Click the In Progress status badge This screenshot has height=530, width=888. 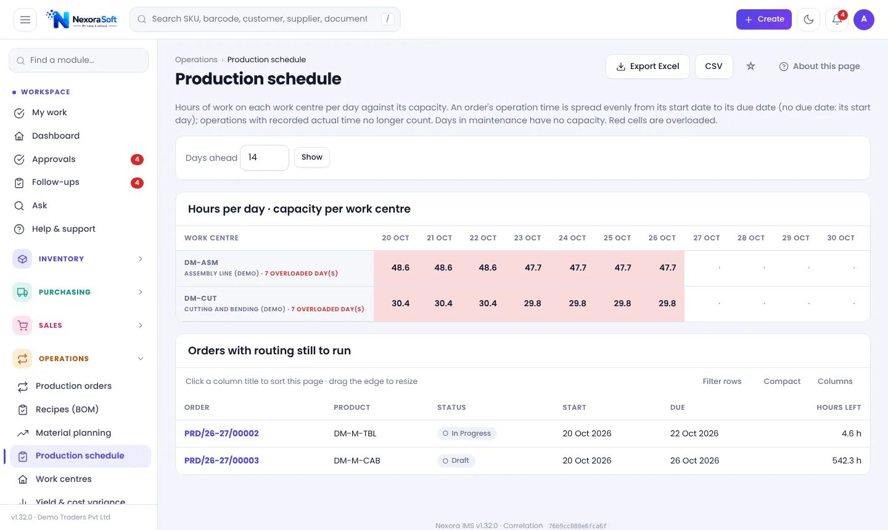467,434
